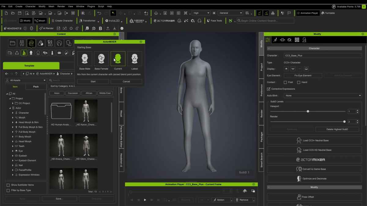367x206 pixels.
Task: Open Headshot 2 from the toolbar
Action: [13, 28]
